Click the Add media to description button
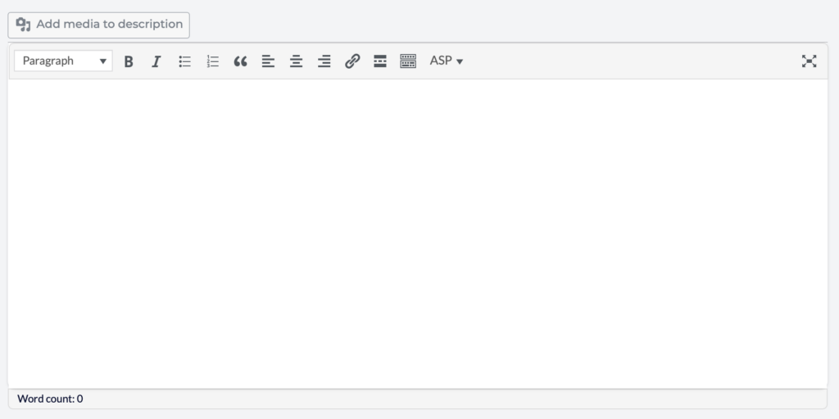 [x=98, y=25]
